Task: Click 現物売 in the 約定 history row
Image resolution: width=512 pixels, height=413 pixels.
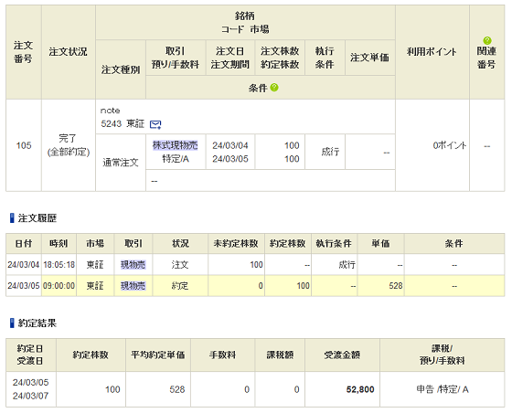Action: click(x=133, y=286)
